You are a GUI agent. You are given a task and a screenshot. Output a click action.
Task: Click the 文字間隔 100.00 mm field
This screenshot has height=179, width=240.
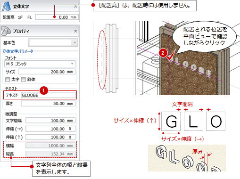pyautogui.click(x=50, y=121)
